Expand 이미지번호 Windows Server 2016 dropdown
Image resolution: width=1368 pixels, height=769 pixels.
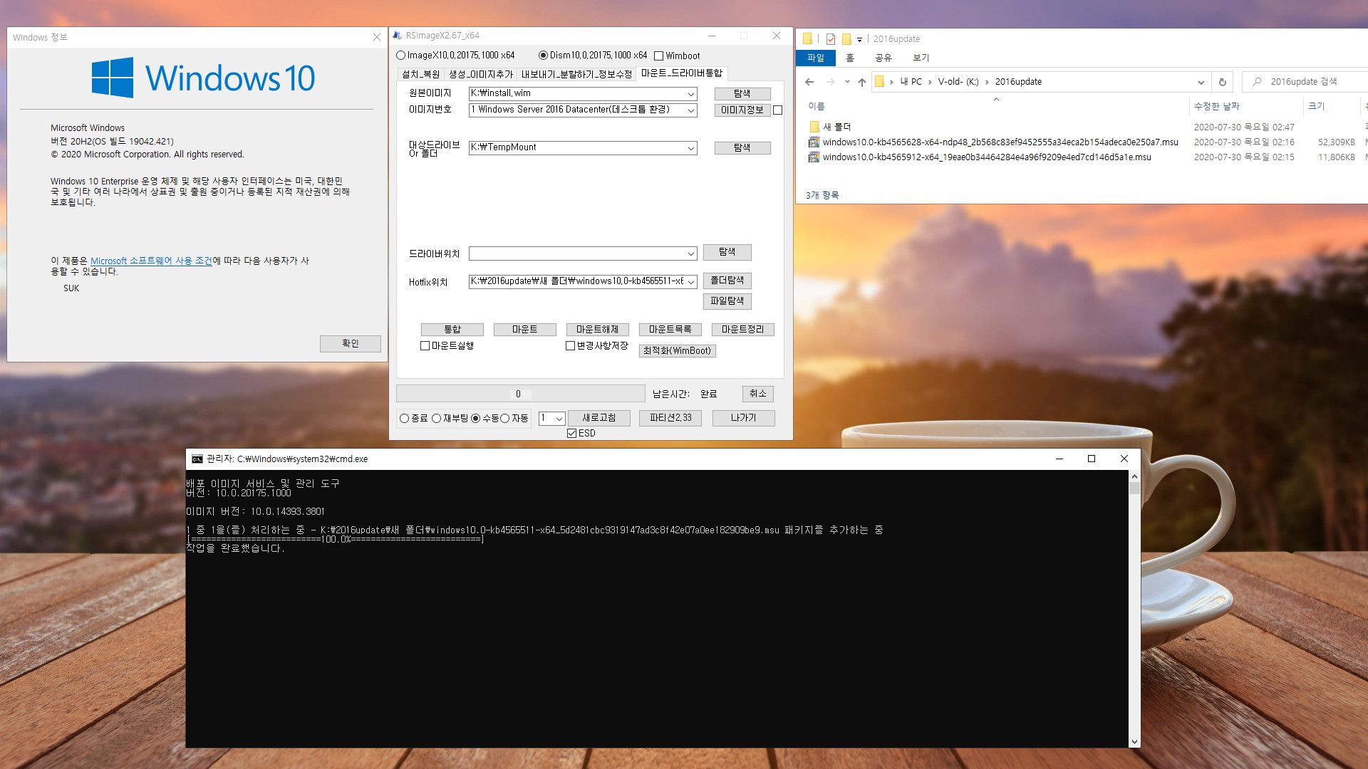(x=690, y=110)
